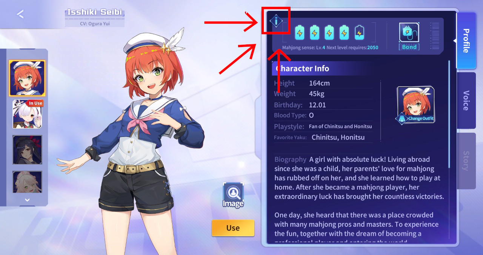Screen dimensions: 483x255
Task: Click the first lightning battery icon
Action: tap(300, 33)
